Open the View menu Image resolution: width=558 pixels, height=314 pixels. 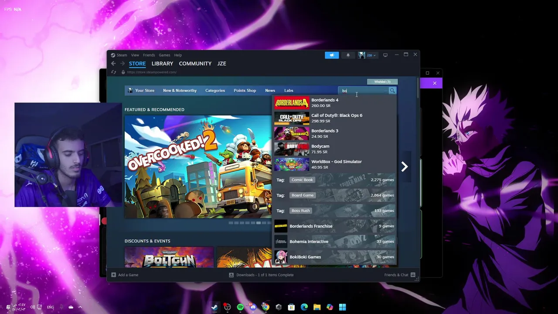[x=135, y=55]
